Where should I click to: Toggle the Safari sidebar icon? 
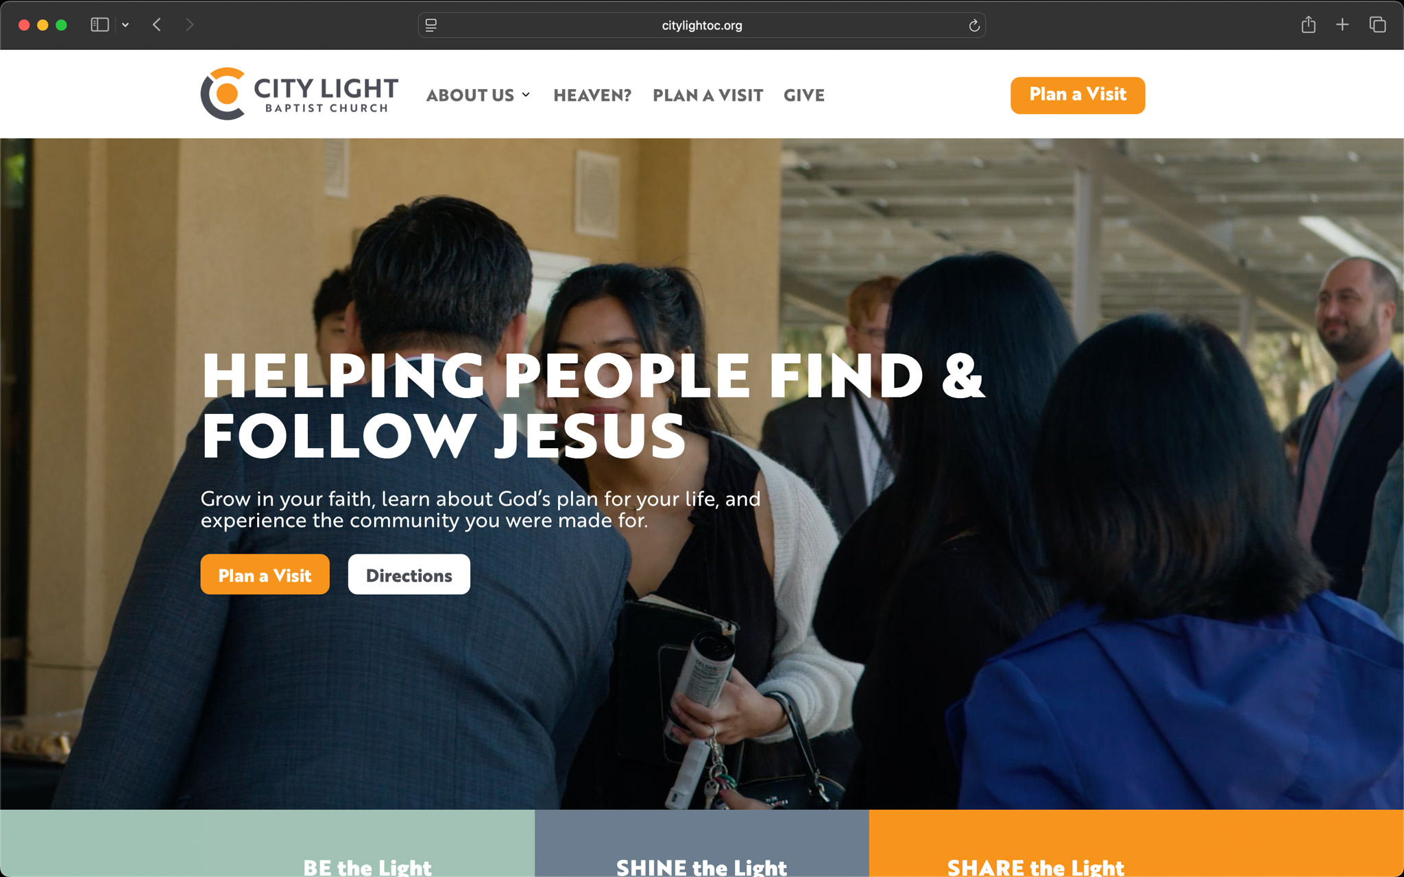[x=100, y=25]
